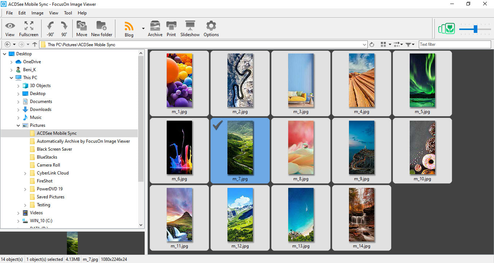Collapse the Desktop tree node
Viewport: 494px width, 263px height.
[5, 54]
